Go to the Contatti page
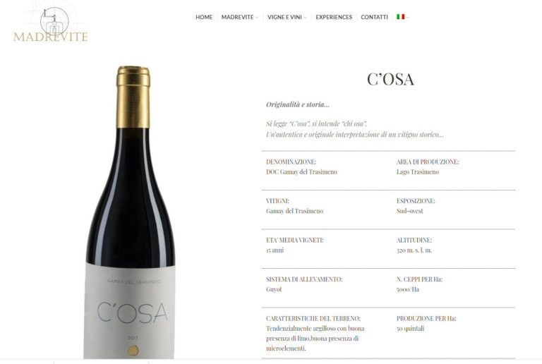Screen dimensions: 542x364 click(x=374, y=17)
